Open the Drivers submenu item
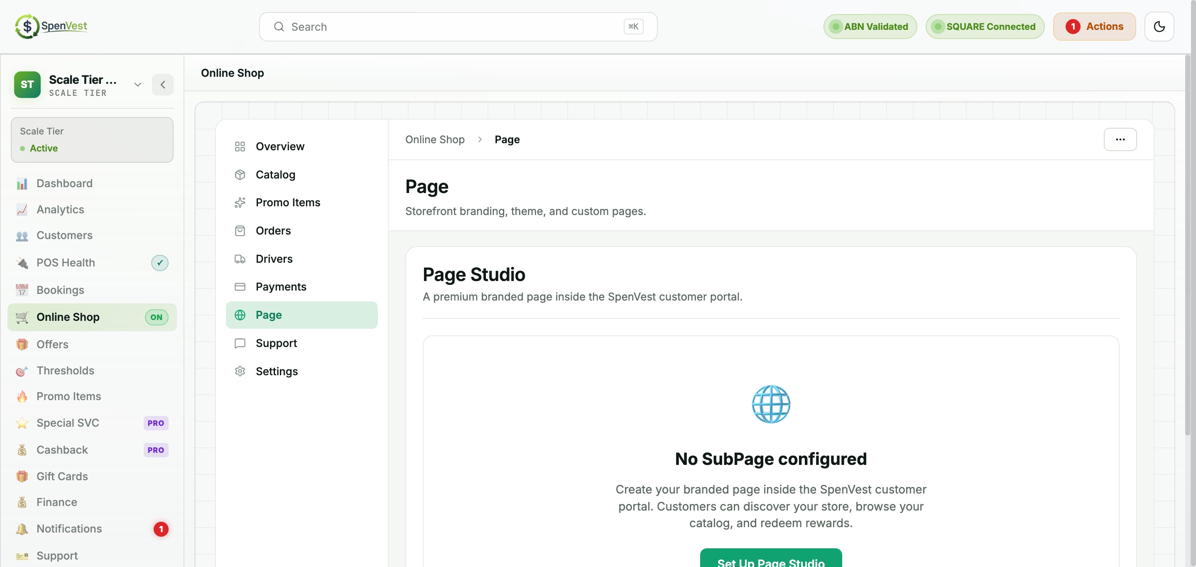The width and height of the screenshot is (1196, 567). [x=302, y=259]
